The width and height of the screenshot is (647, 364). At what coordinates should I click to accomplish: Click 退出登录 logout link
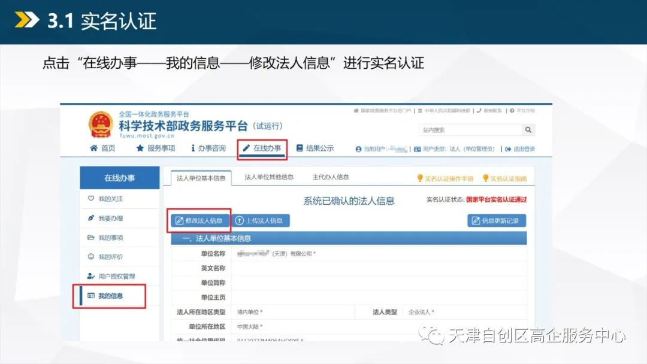pyautogui.click(x=524, y=149)
